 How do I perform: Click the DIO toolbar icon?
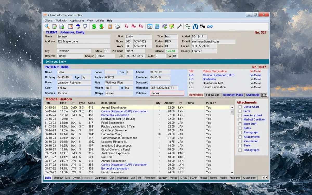coord(210,26)
